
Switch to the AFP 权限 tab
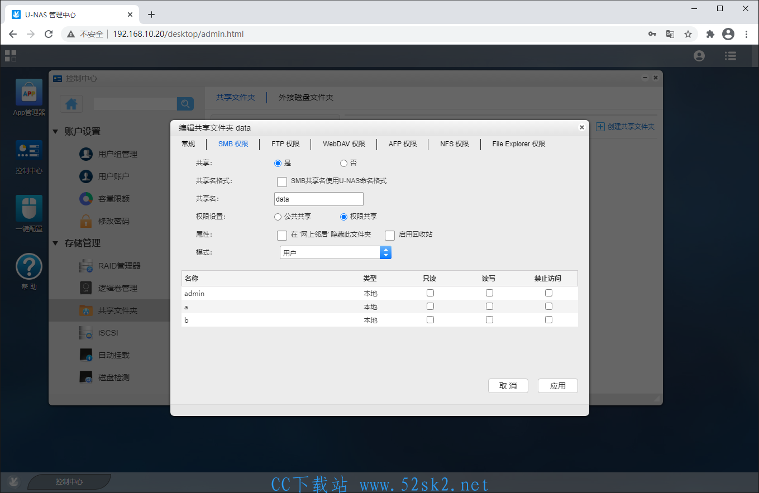pos(403,144)
